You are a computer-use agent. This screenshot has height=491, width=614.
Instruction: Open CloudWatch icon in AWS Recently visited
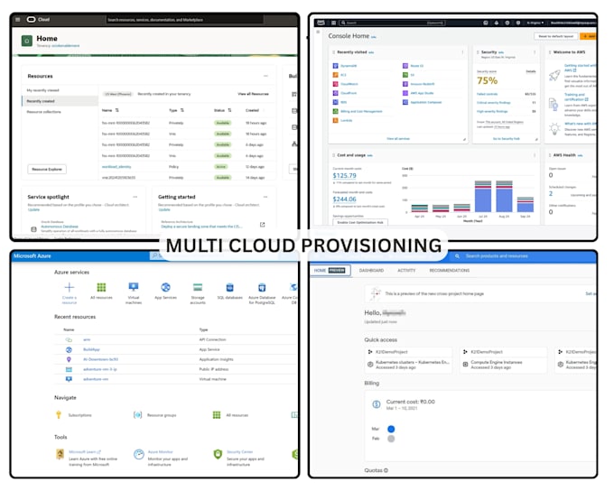click(336, 84)
